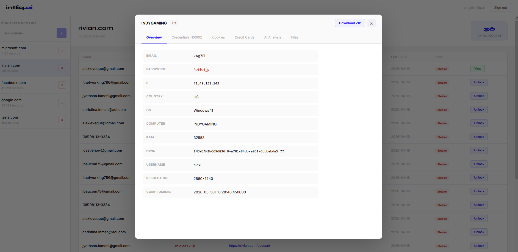Open the Credit Cards tab

[244, 37]
